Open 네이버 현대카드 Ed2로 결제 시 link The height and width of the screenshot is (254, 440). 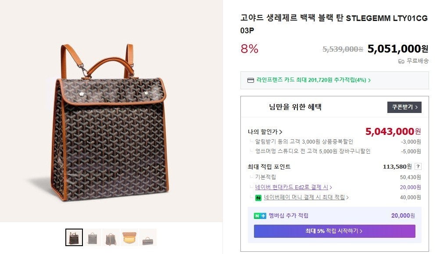coord(293,187)
